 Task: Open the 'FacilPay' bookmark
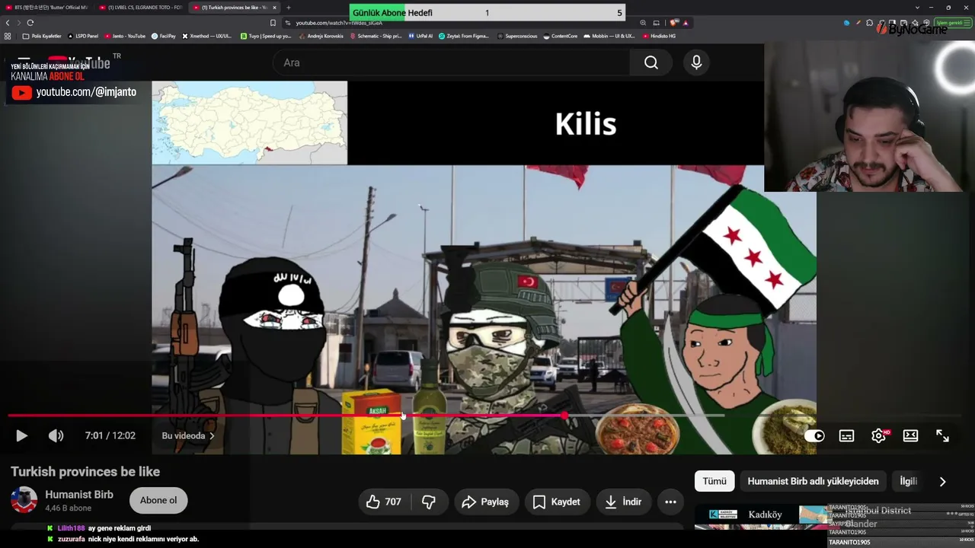[164, 36]
